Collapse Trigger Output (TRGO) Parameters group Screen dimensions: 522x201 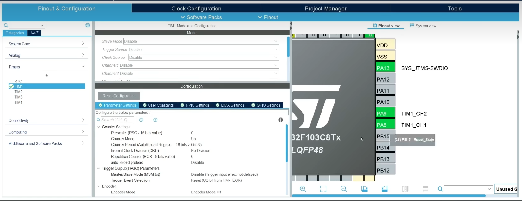(98, 168)
